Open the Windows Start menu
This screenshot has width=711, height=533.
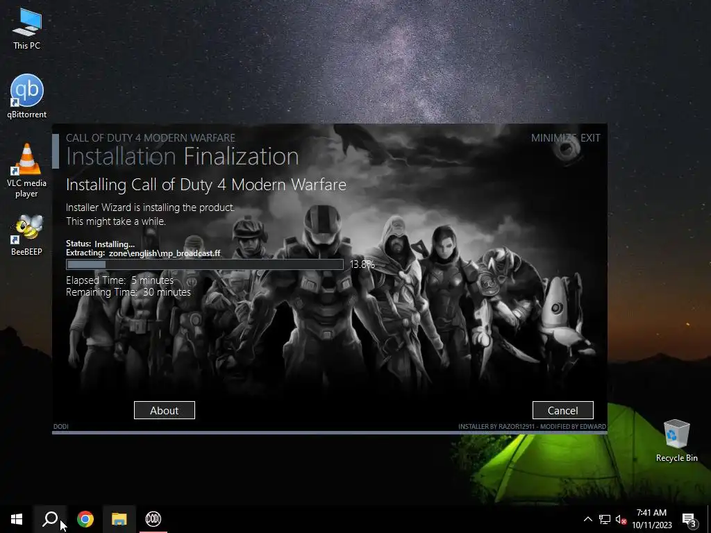(x=17, y=519)
